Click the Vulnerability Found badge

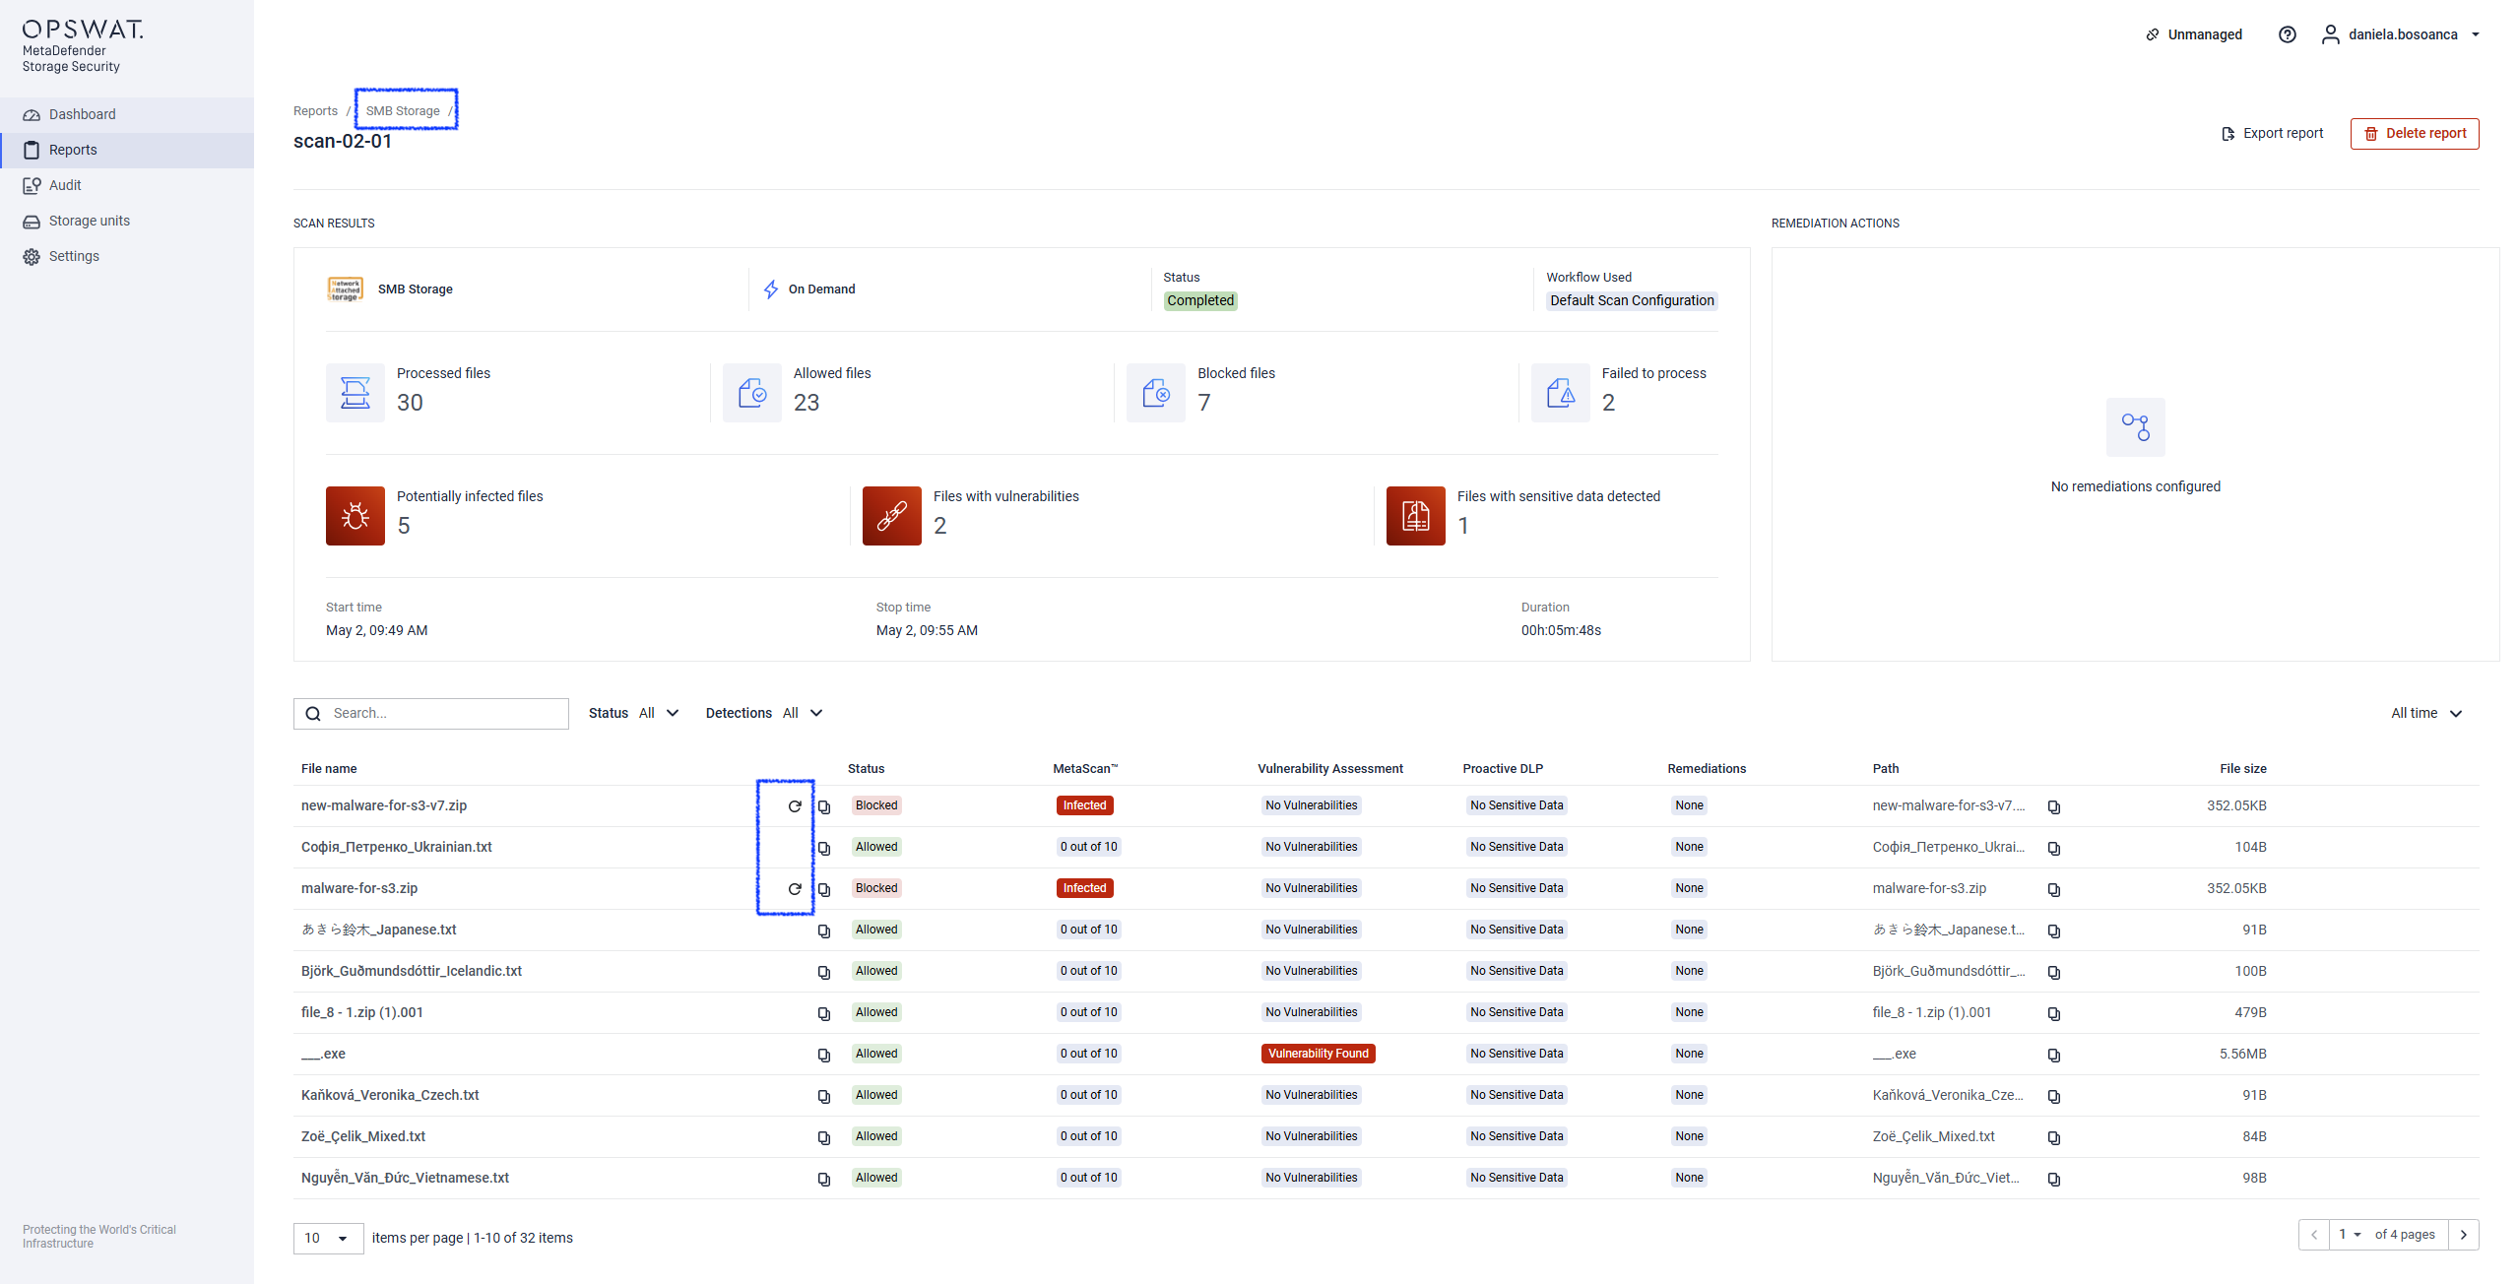[1318, 1054]
